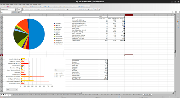This screenshot has width=180, height=98.
Task: Insert a chart using the bar-chart icon
Action: click(64, 7)
